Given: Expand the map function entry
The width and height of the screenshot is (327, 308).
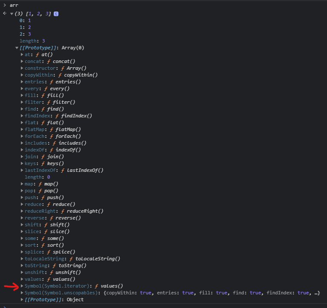Looking at the screenshot, I should click(22, 184).
